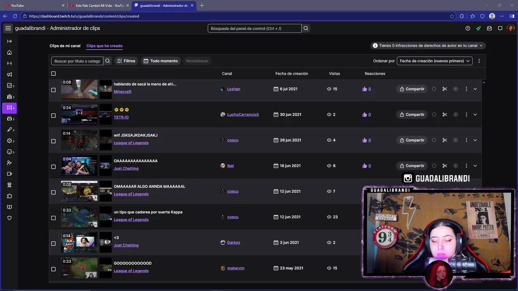Screen dimensions: 518x291
Task: Check the un tipo que caderea clip checkbox
Action: click(53, 218)
